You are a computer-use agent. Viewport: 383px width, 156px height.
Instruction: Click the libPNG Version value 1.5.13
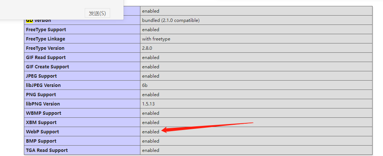[x=148, y=104]
